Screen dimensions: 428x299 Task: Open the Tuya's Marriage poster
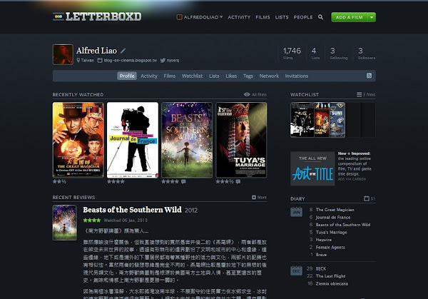241,140
